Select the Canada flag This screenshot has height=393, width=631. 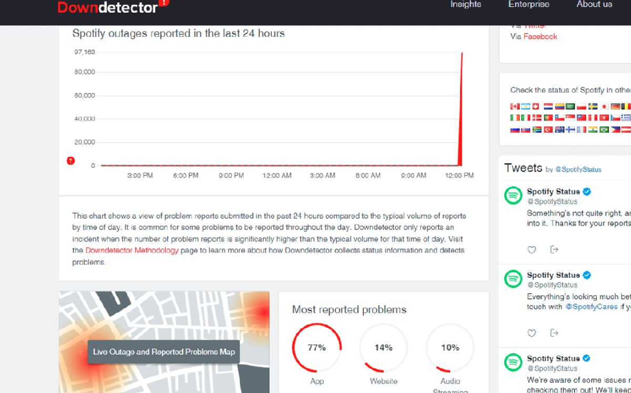point(515,106)
